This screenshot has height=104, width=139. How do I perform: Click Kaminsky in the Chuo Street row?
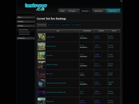111,56
